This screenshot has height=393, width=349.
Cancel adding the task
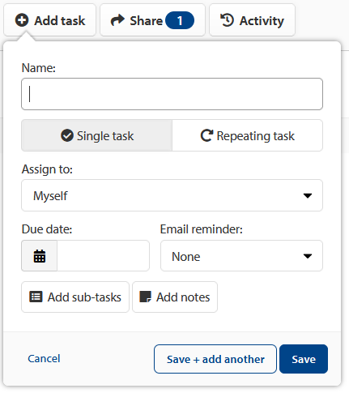pyautogui.click(x=44, y=359)
